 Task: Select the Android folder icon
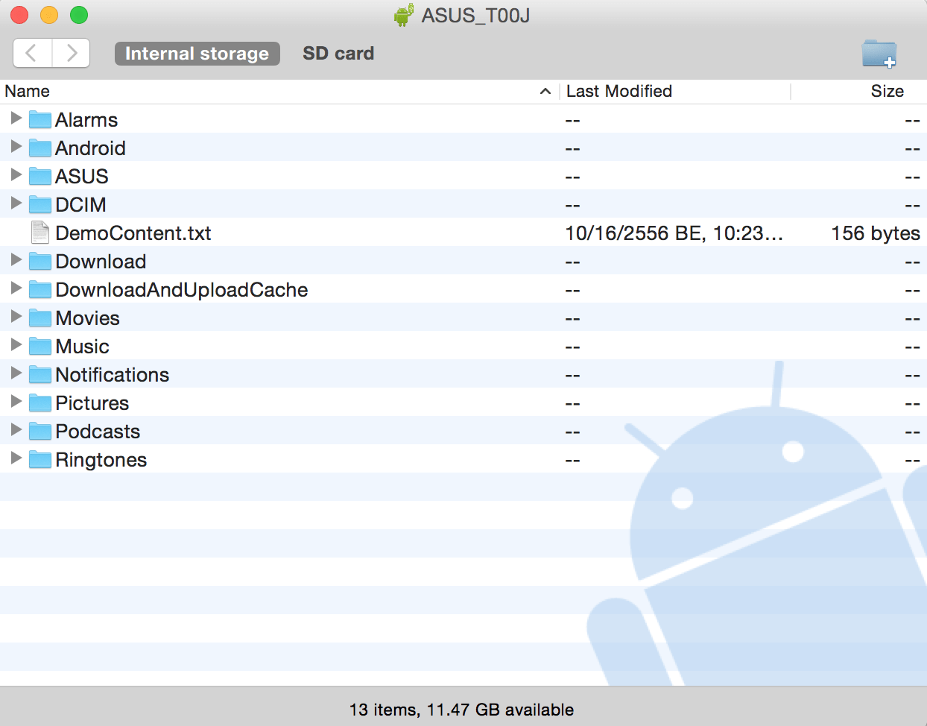pyautogui.click(x=40, y=148)
